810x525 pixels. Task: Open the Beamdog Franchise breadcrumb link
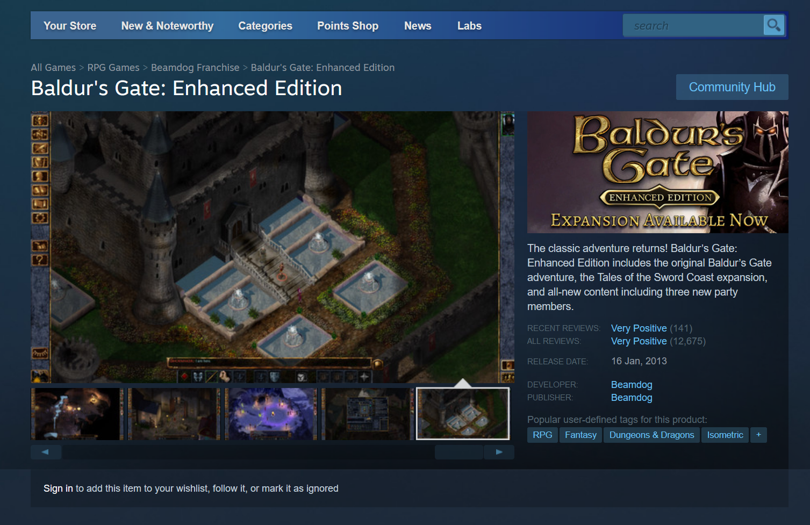click(195, 68)
